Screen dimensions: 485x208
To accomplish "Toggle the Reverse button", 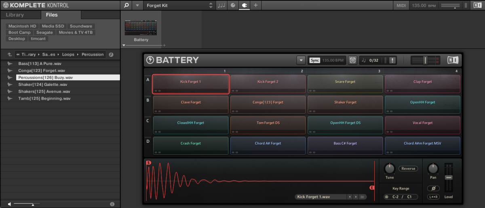I will 408,168.
